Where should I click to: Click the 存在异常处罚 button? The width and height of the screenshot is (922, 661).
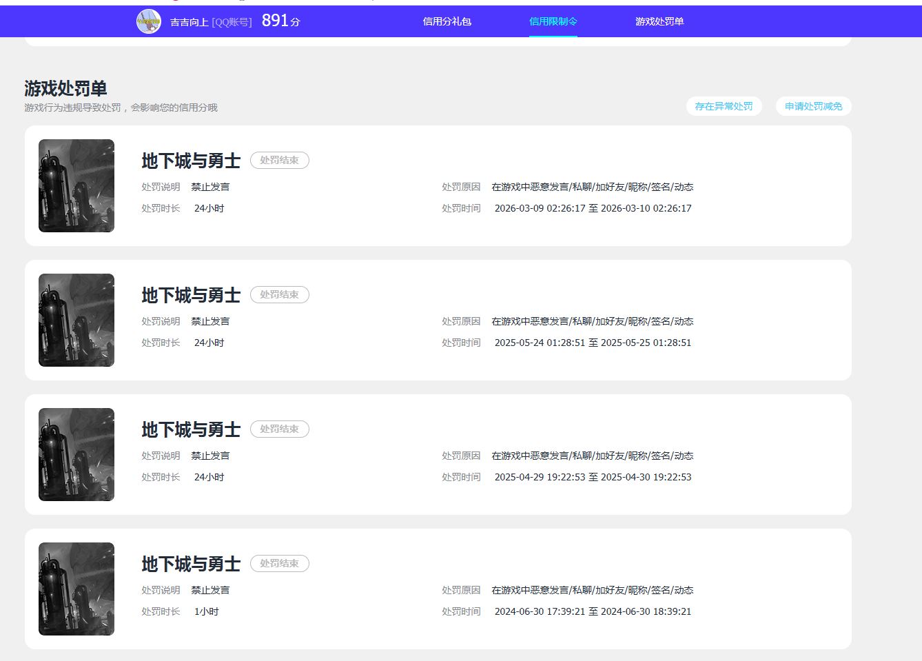click(724, 106)
